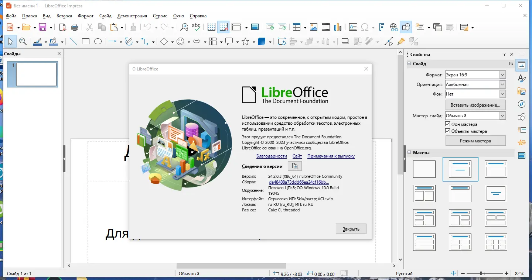Click the Export as PDF icon
The width and height of the screenshot is (532, 280).
(x=63, y=27)
